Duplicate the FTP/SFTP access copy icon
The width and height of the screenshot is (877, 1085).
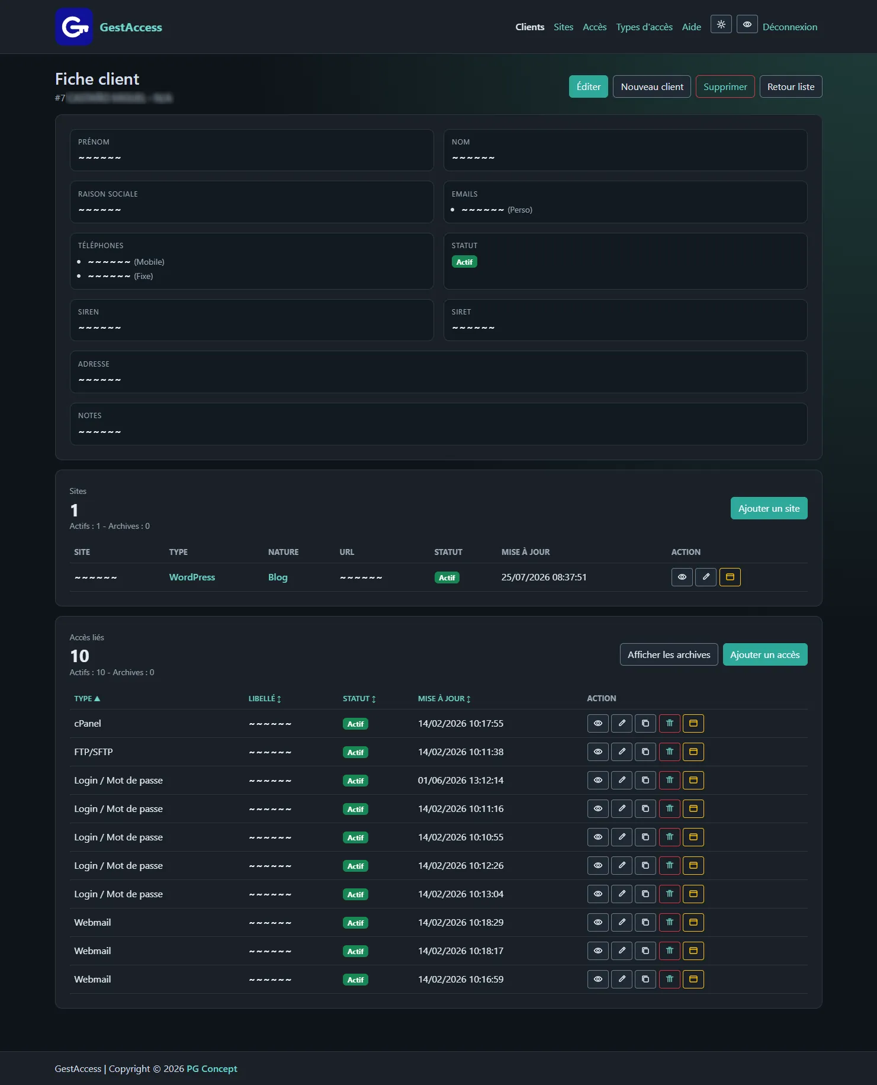pyautogui.click(x=645, y=752)
